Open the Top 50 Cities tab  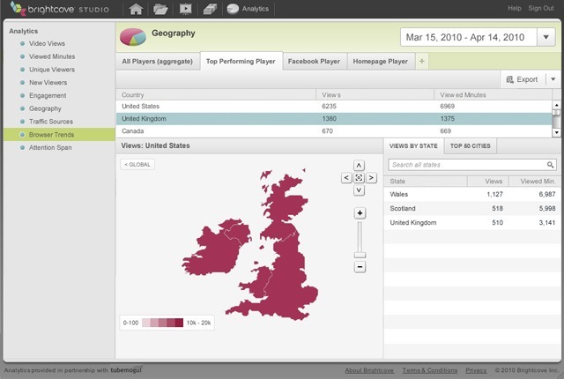tap(470, 146)
